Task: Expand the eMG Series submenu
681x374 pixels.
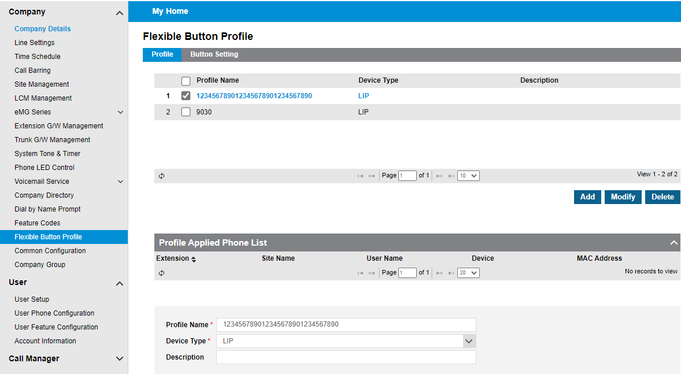Action: tap(120, 112)
